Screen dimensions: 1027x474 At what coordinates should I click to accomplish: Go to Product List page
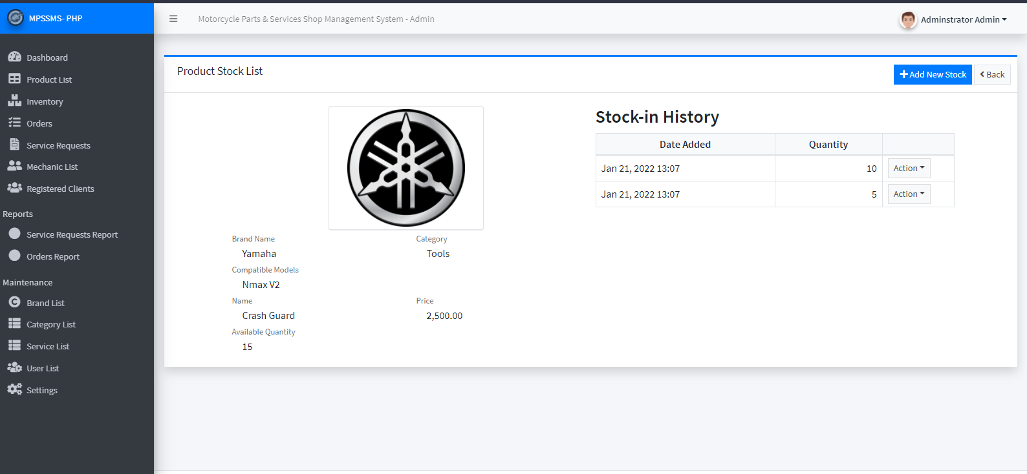point(77,79)
